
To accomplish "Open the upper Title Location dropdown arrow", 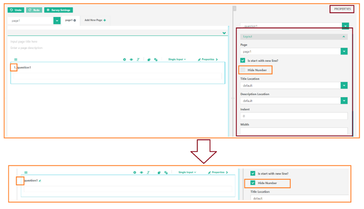I will (x=344, y=85).
